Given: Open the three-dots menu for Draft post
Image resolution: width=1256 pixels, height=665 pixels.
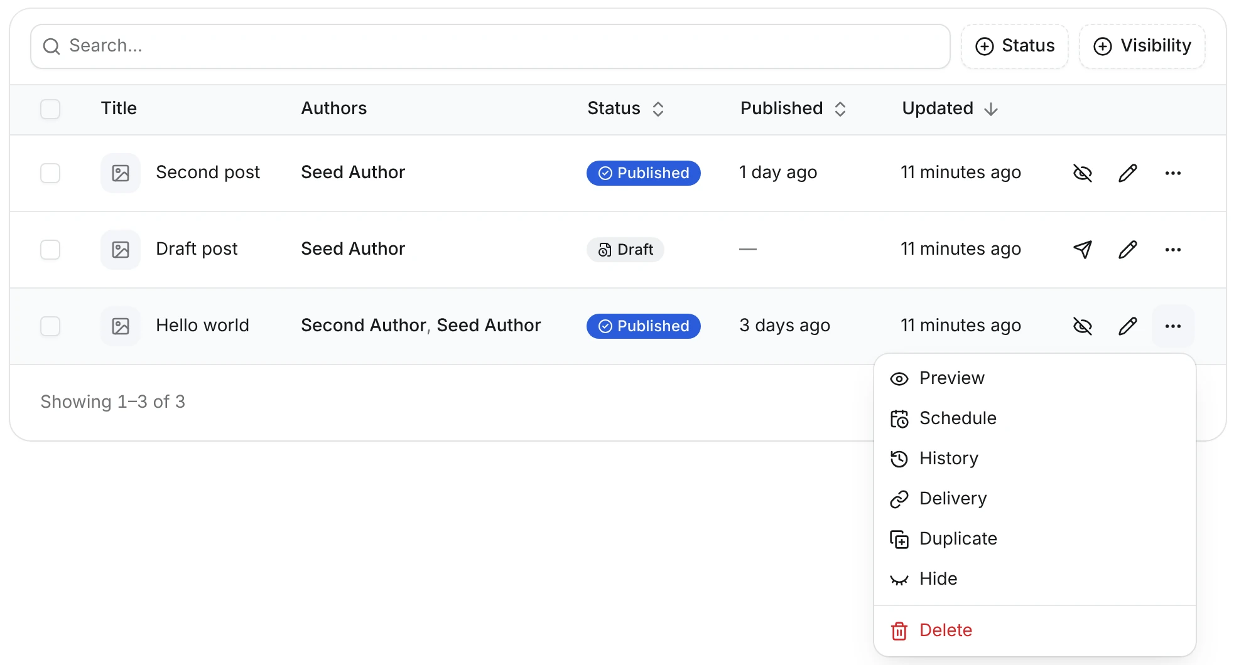Looking at the screenshot, I should [x=1173, y=250].
